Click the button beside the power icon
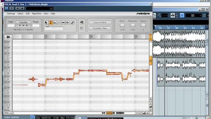The image size is (211, 119). pyautogui.click(x=12, y=8)
